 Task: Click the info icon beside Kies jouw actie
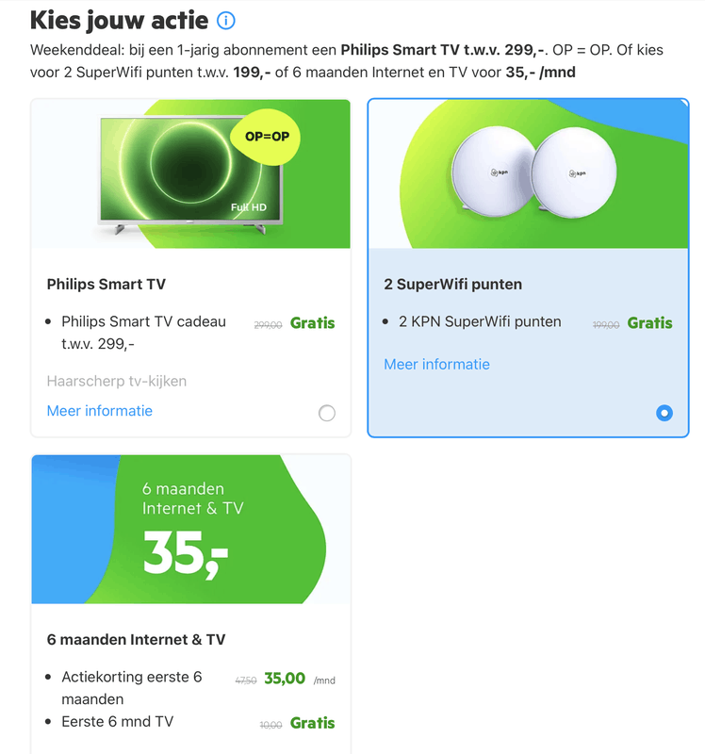point(226,20)
